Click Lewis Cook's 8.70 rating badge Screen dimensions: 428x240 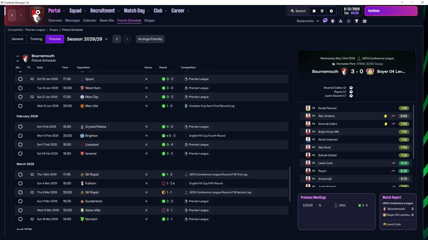tap(404, 163)
